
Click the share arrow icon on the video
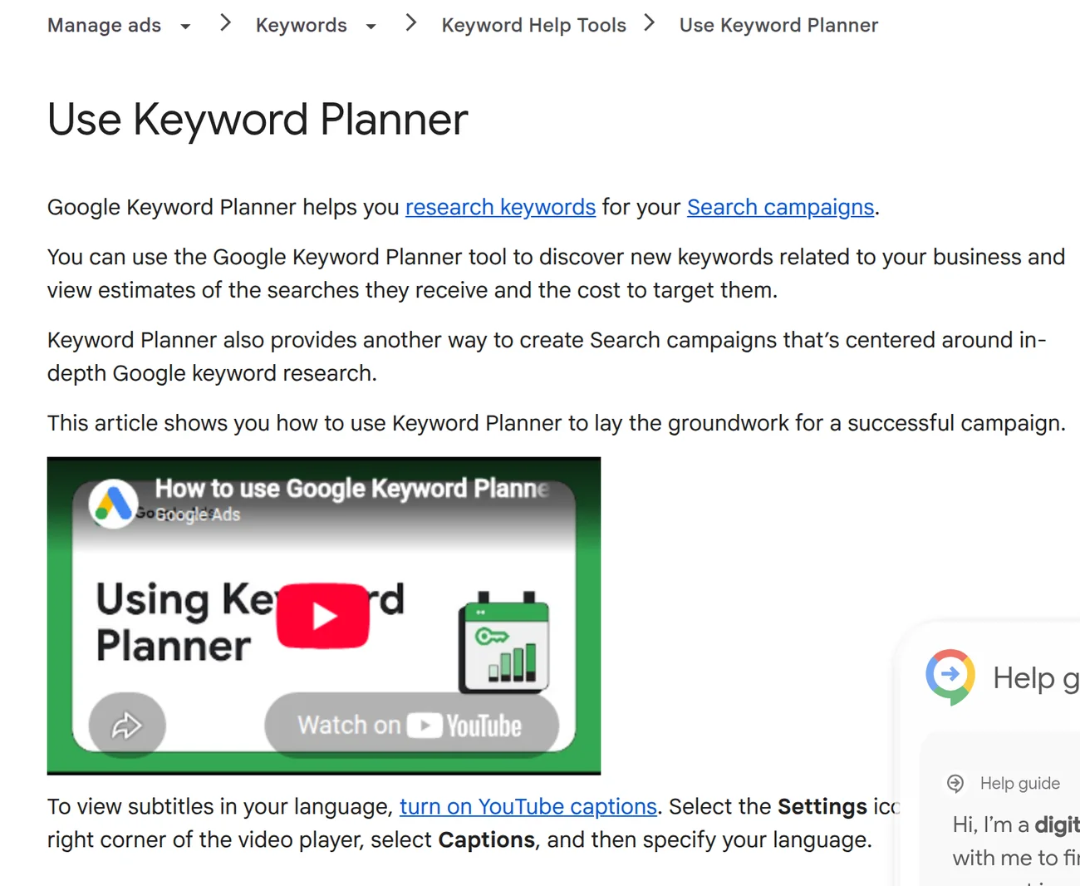click(127, 726)
